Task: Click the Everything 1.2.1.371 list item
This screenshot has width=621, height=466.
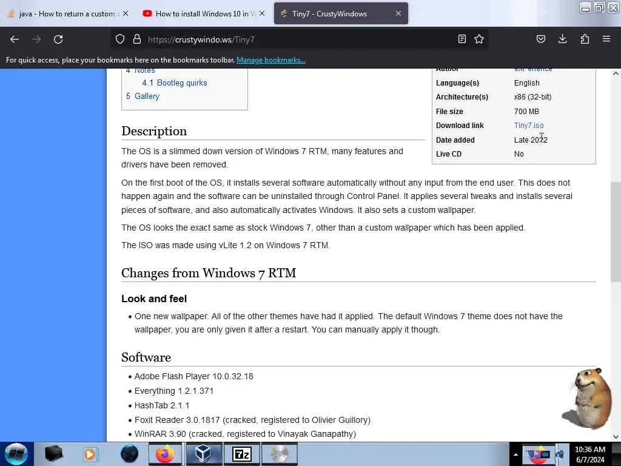Action: [x=174, y=391]
